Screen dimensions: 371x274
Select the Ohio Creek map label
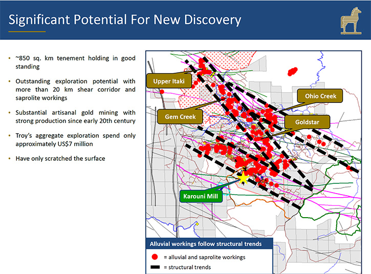point(320,96)
